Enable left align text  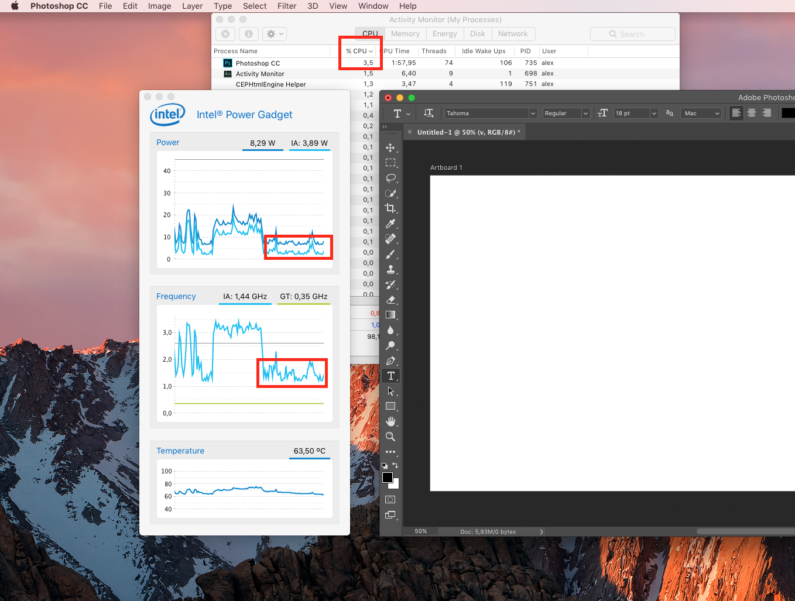tap(736, 113)
